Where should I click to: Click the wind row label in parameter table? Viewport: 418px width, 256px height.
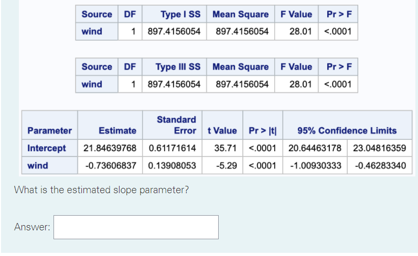[38, 165]
